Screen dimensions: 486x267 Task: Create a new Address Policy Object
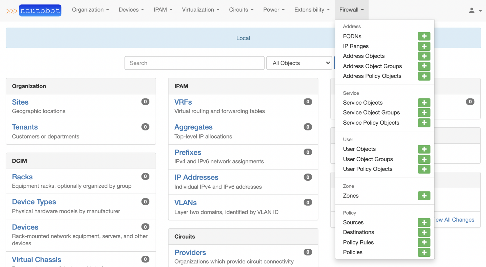click(424, 76)
